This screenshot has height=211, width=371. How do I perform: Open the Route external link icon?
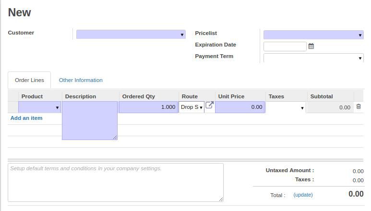209,105
